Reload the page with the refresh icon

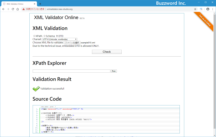click(13, 9)
